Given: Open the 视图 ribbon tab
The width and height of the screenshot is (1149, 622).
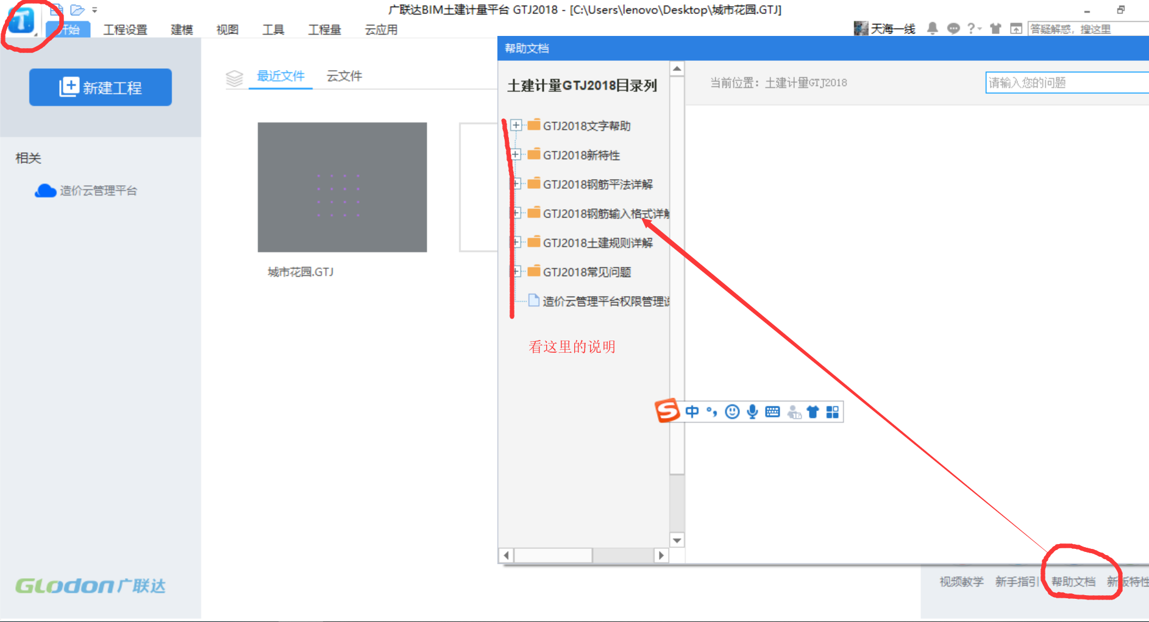Looking at the screenshot, I should point(227,29).
